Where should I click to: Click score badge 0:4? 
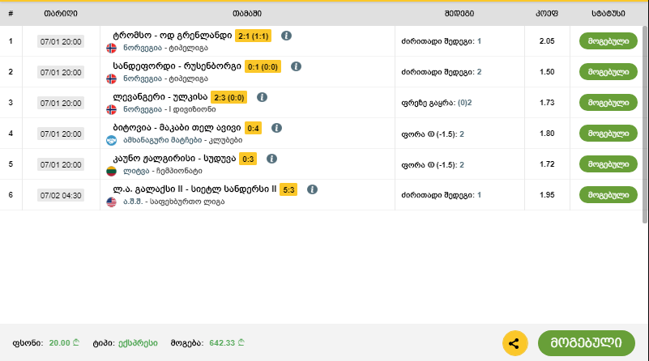[x=253, y=128]
